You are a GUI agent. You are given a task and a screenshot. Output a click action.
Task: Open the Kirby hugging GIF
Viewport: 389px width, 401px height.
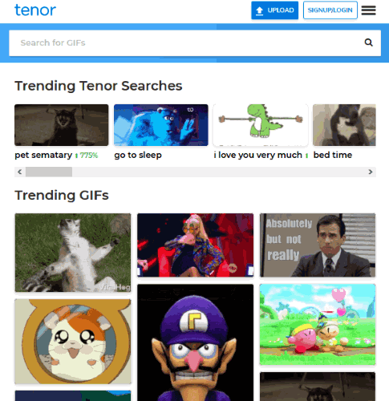click(318, 325)
